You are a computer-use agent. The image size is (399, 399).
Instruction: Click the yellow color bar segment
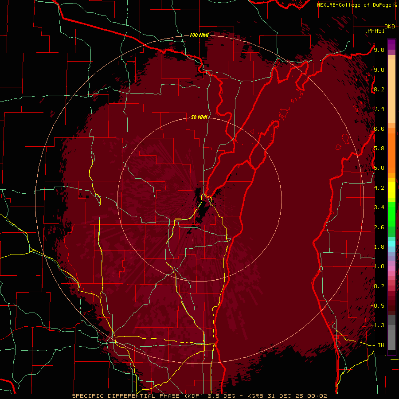click(391, 190)
